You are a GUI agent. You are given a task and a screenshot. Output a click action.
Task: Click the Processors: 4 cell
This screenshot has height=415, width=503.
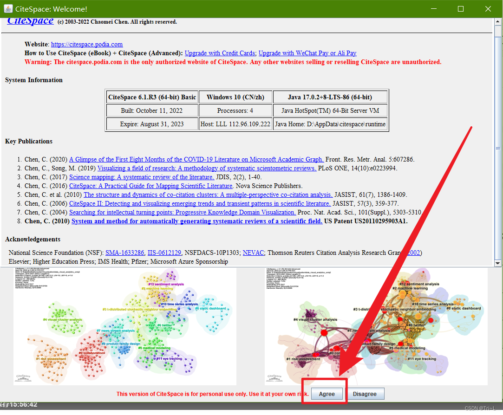[x=235, y=110]
